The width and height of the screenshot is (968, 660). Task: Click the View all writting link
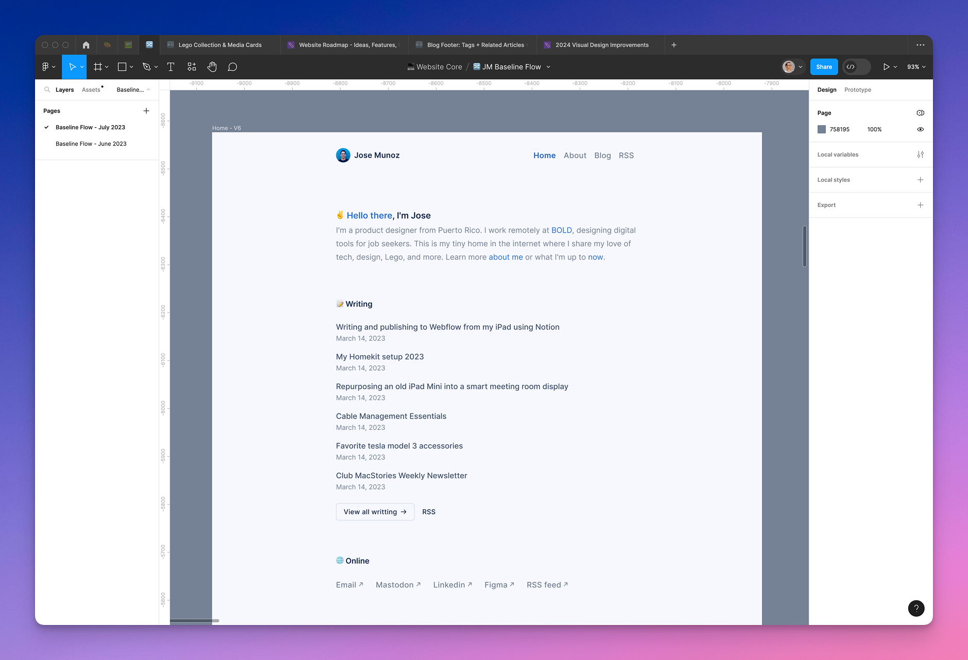coord(375,512)
